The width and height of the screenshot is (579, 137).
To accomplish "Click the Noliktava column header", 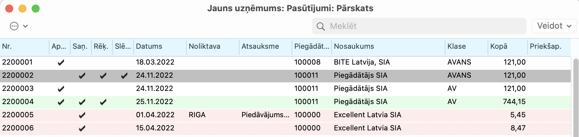I will [x=212, y=46].
